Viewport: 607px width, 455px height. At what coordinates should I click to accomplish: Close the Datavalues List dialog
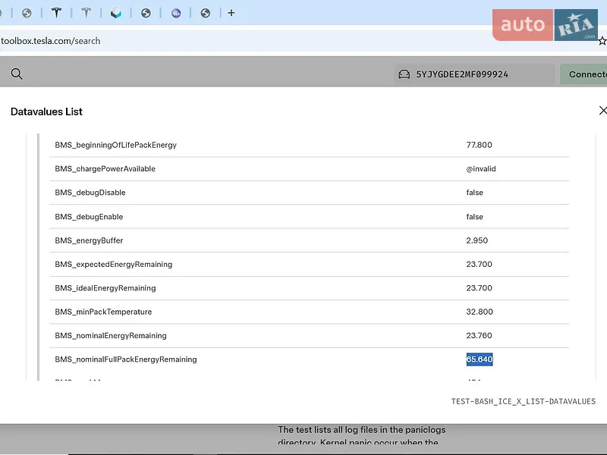tap(602, 111)
